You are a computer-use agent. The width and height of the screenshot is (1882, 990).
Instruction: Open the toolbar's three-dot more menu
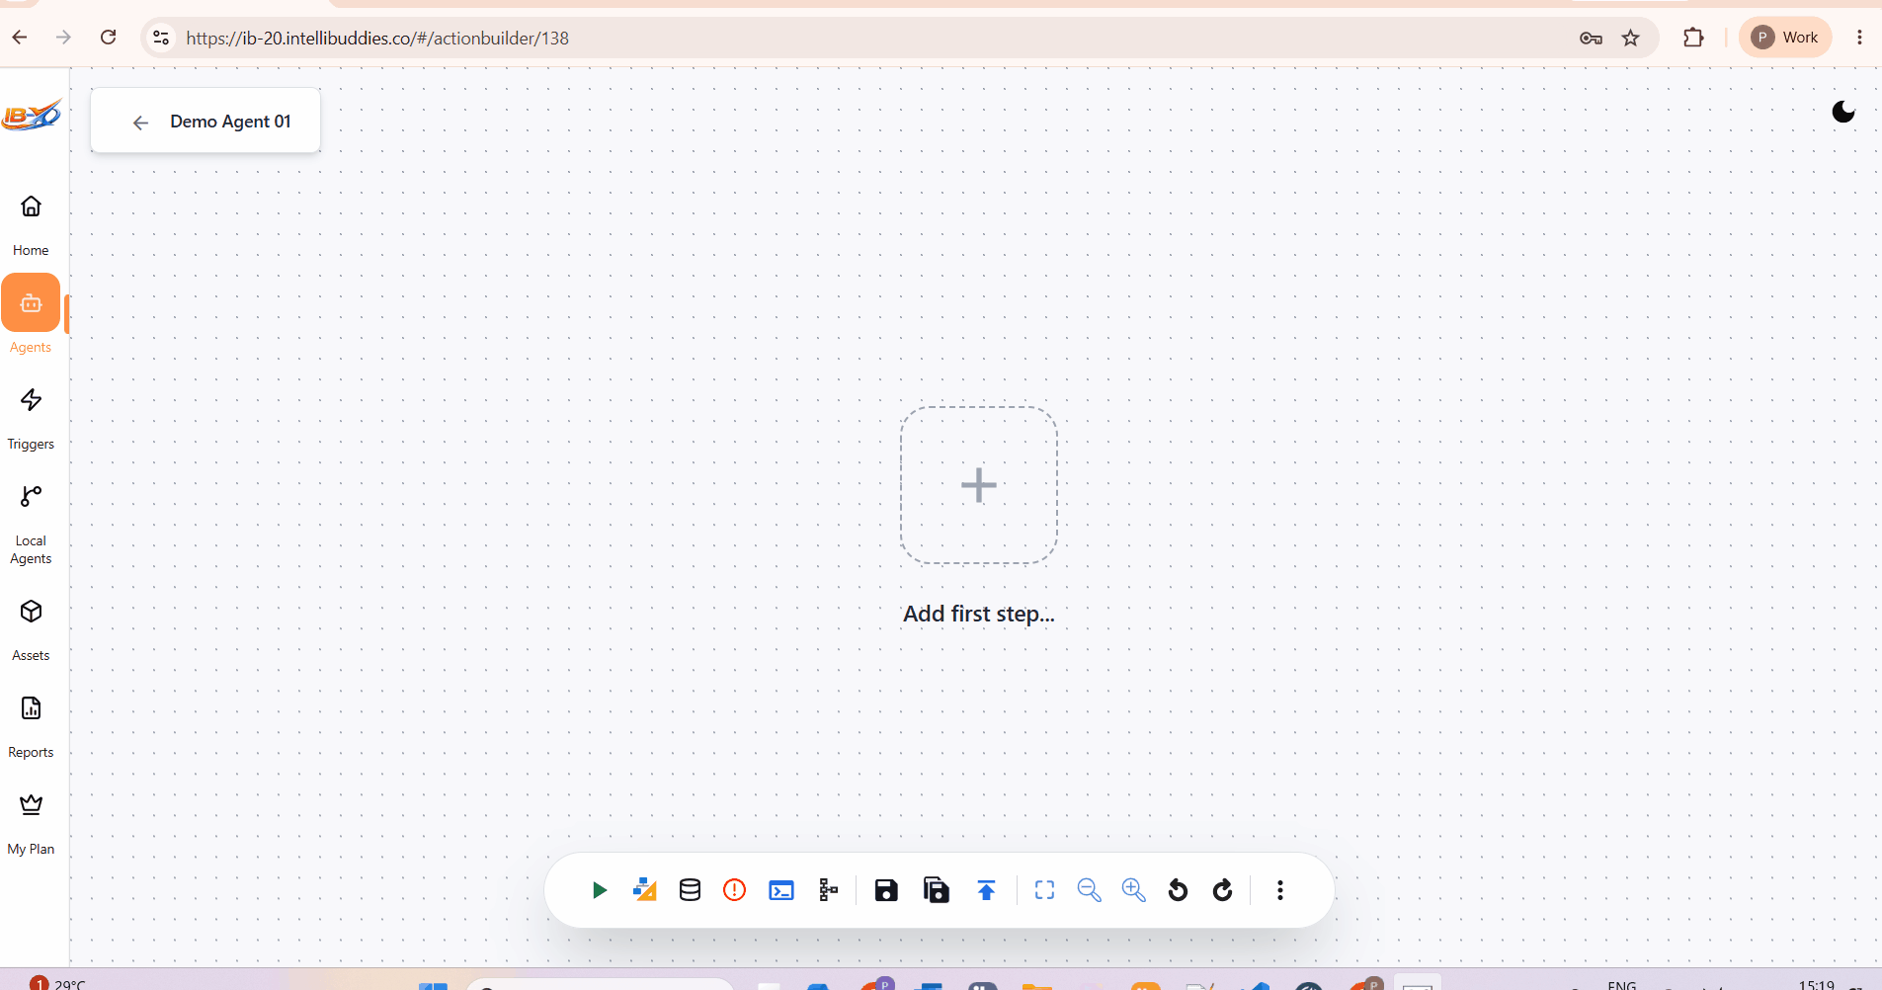(1280, 890)
